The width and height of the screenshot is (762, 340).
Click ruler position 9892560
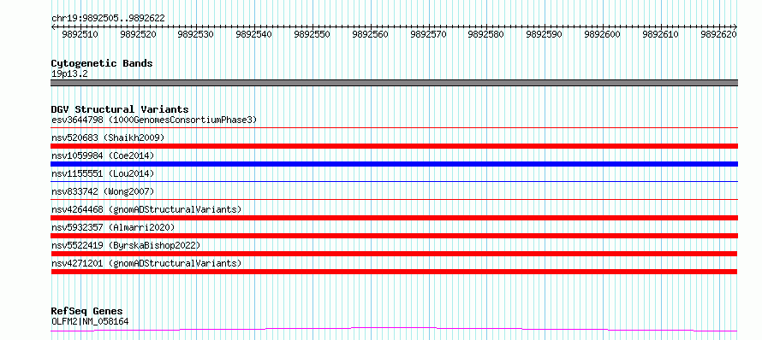(371, 34)
